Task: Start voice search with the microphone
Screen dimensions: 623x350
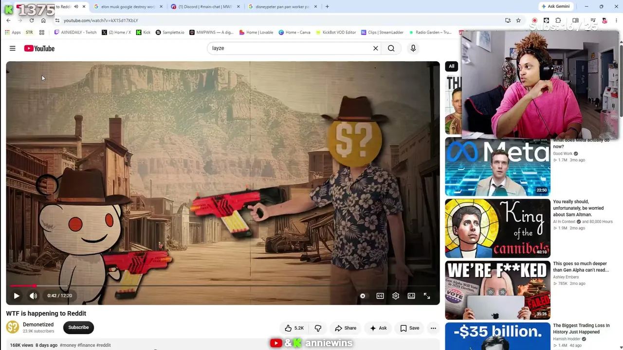Action: coord(413,48)
